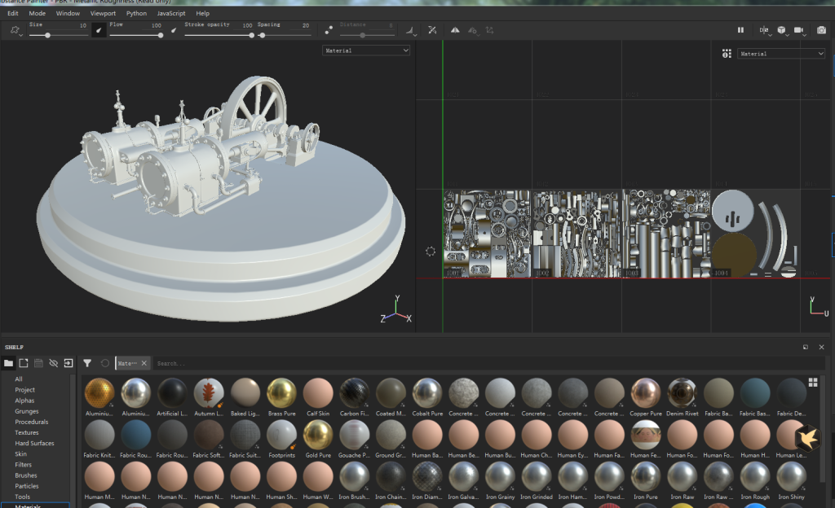This screenshot has height=508, width=835.
Task: Select the Brass Pure material
Action: [x=281, y=397]
